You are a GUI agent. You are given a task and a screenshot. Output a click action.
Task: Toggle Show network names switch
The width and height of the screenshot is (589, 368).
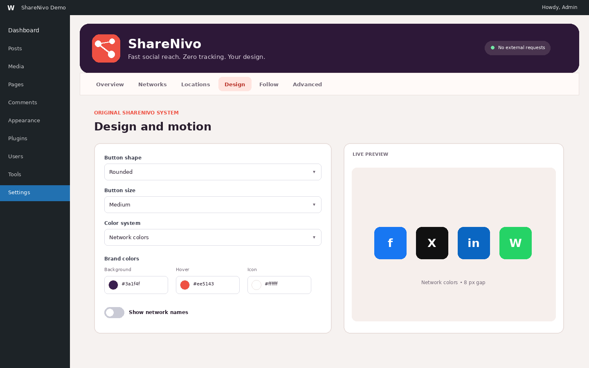pos(114,312)
